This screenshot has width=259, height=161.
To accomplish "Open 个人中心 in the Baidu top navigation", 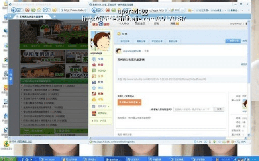I will pos(124,23).
